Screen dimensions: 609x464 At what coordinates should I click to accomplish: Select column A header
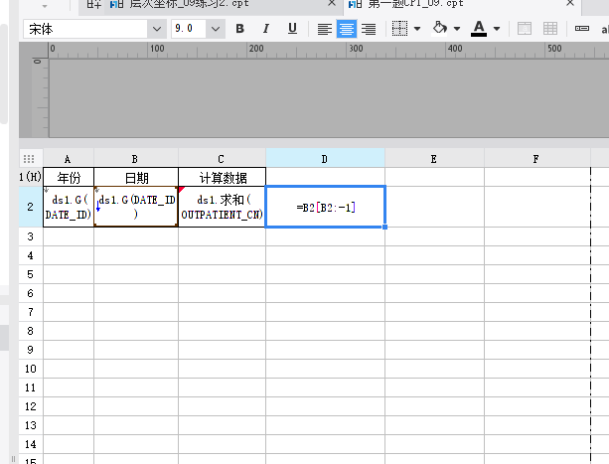(x=68, y=159)
